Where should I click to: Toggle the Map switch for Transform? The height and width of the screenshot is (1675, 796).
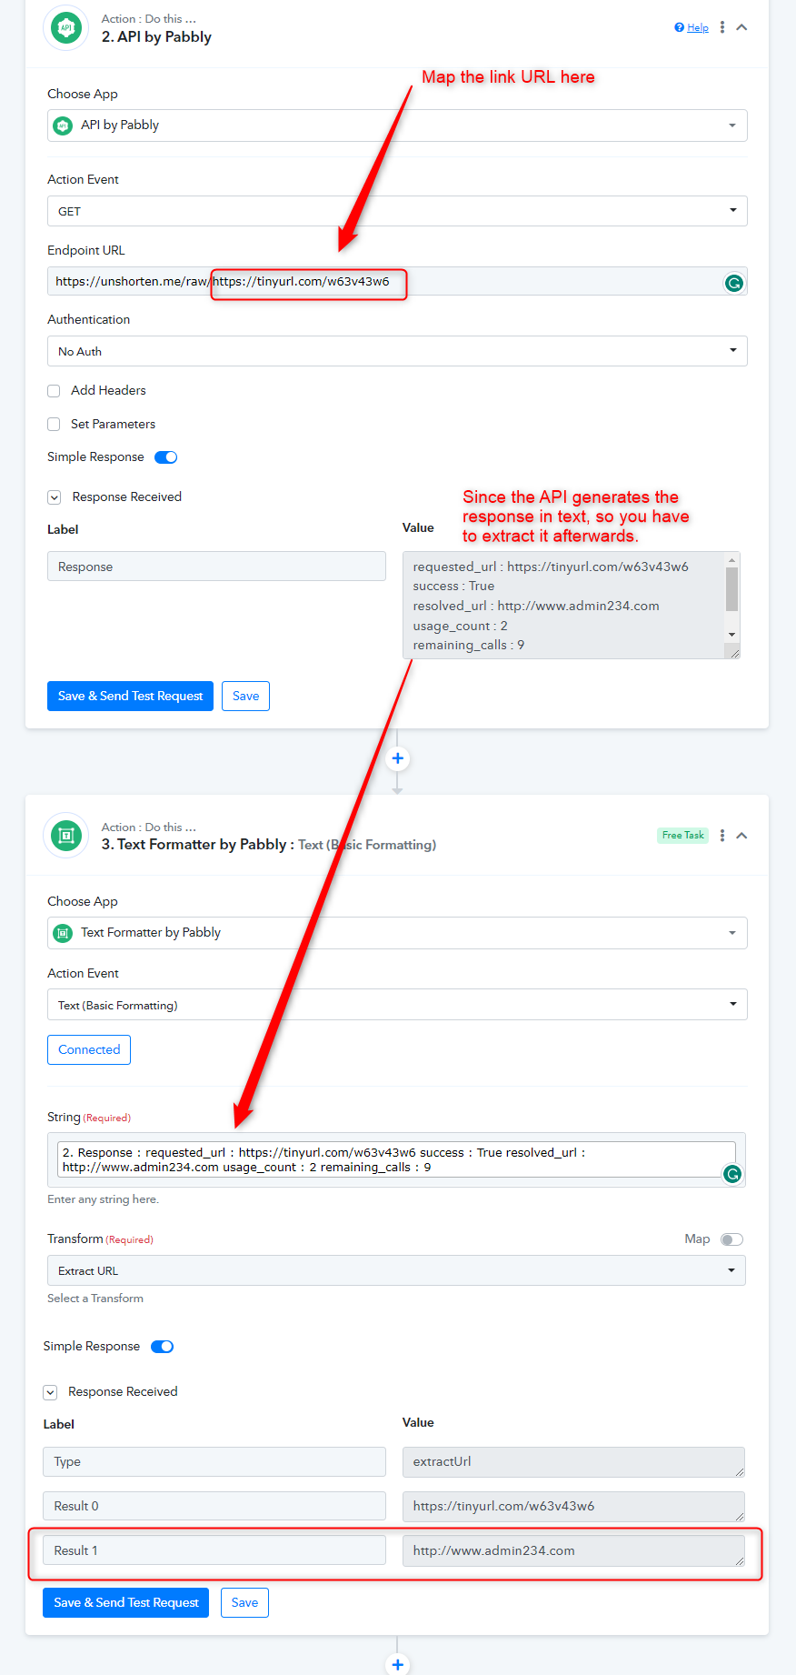pyautogui.click(x=731, y=1239)
